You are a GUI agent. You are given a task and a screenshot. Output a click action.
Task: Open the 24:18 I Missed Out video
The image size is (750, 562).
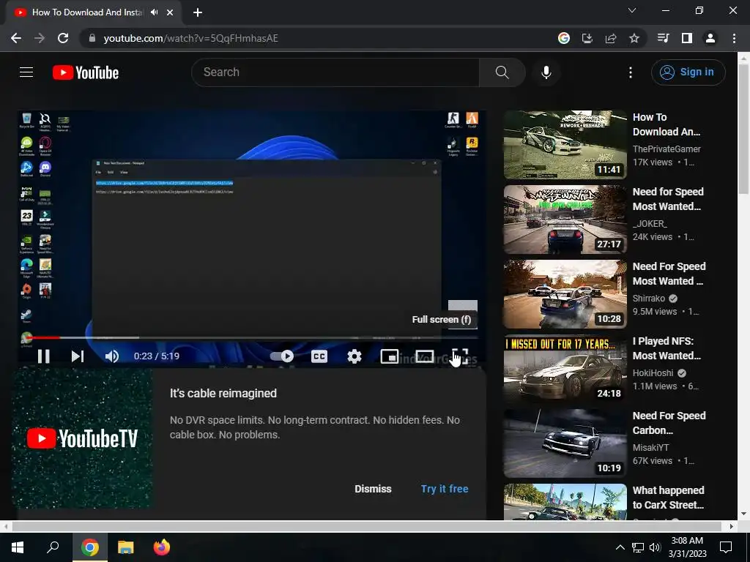(565, 369)
